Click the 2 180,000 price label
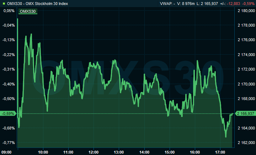The image size is (256, 155). click(246, 11)
